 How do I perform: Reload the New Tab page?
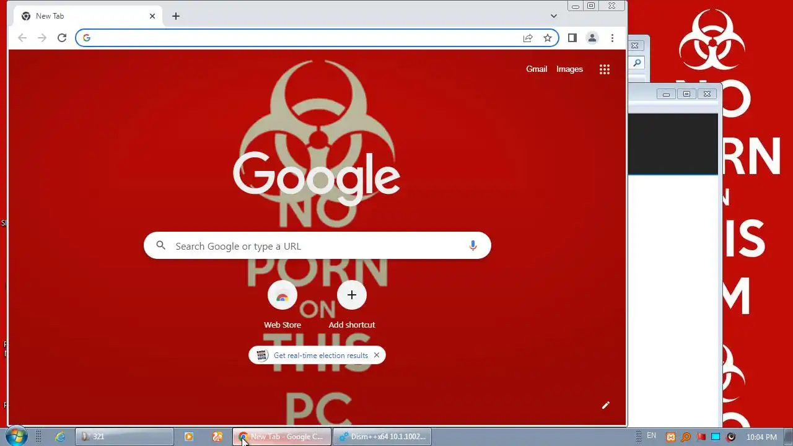click(62, 38)
